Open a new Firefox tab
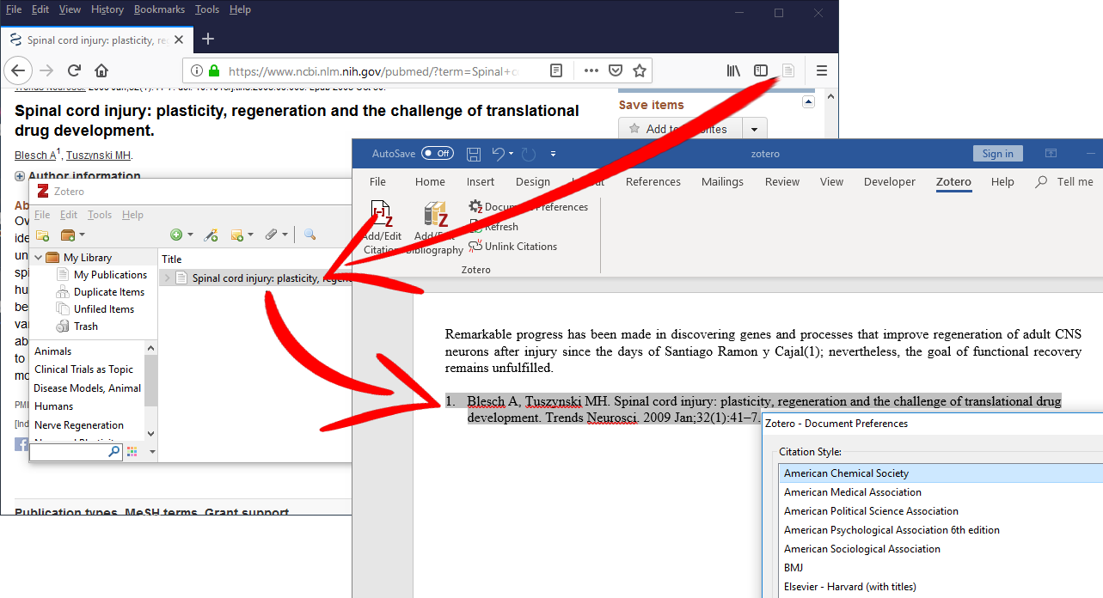This screenshot has height=598, width=1103. click(x=207, y=39)
